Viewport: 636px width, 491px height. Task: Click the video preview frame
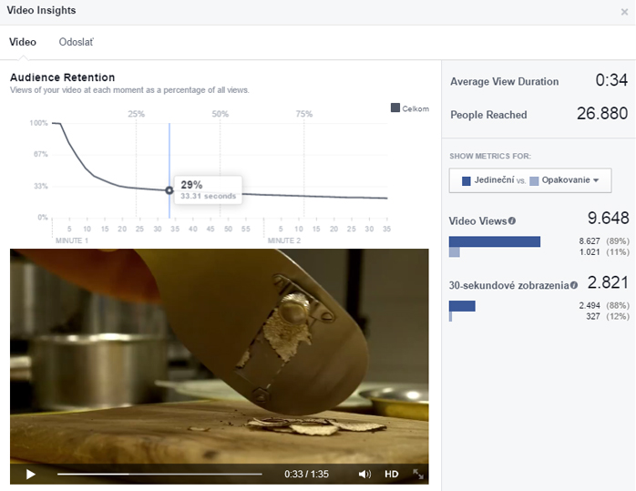pyautogui.click(x=219, y=355)
